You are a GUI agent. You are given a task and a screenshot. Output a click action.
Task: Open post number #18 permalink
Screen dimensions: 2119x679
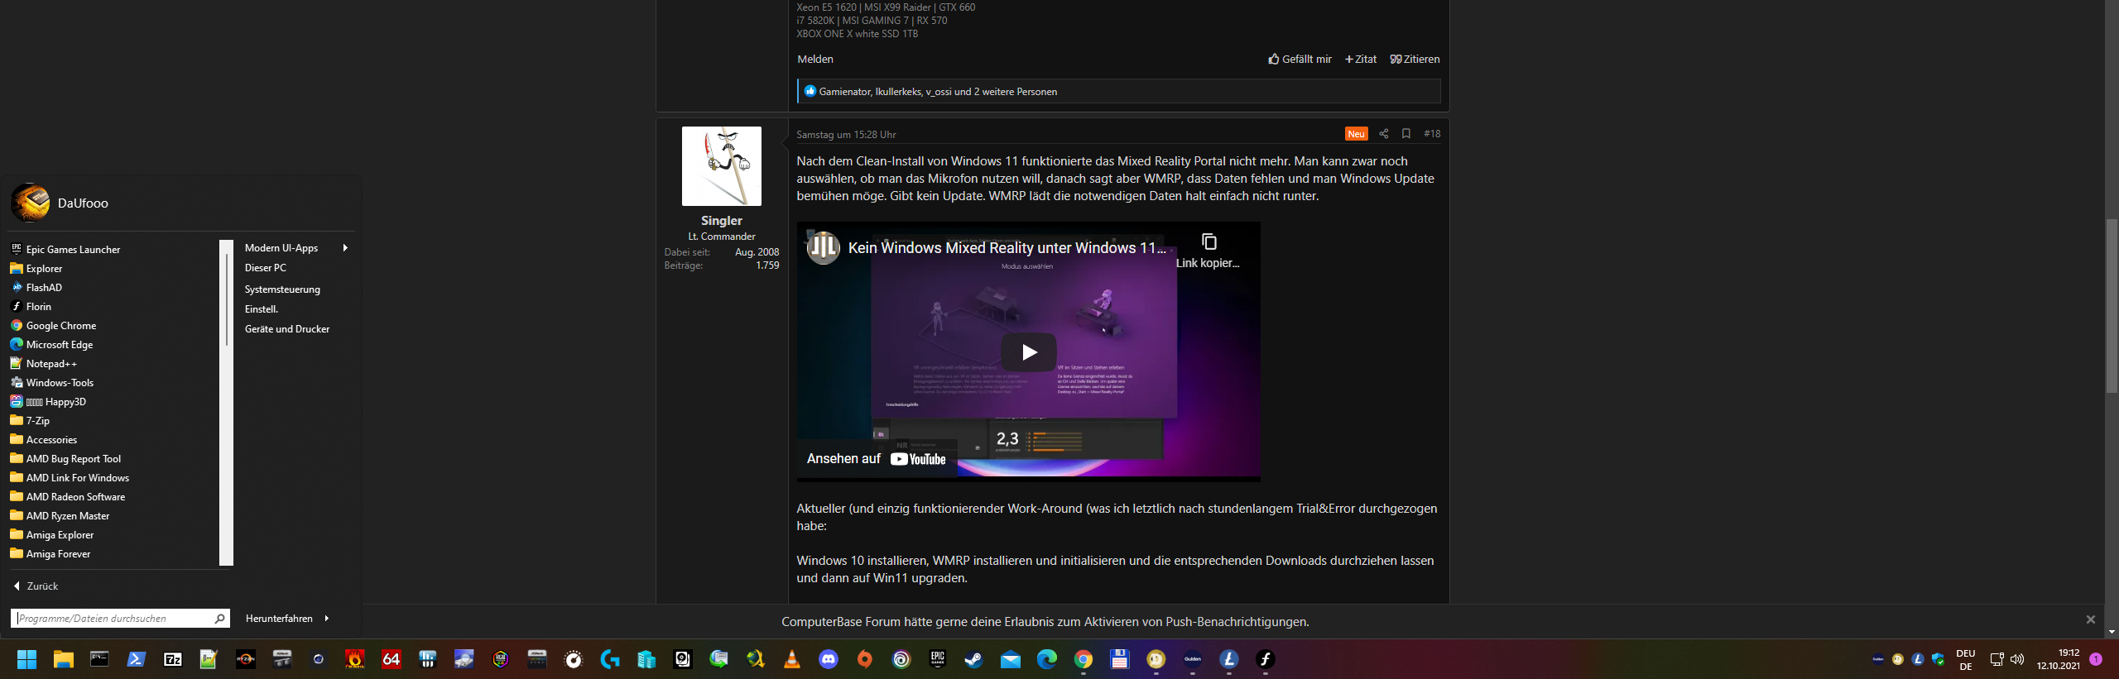1432,134
